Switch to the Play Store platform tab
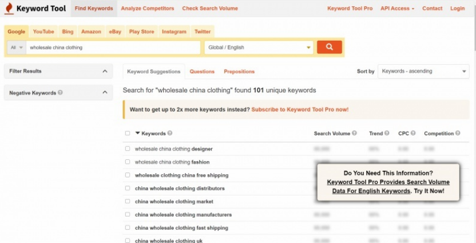 pos(141,32)
